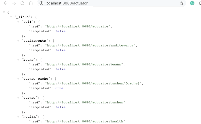Collapse the "caches-cache" node

point(18,79)
